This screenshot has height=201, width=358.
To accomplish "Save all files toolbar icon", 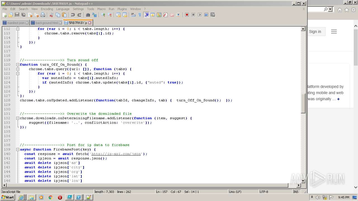I will point(23,15).
